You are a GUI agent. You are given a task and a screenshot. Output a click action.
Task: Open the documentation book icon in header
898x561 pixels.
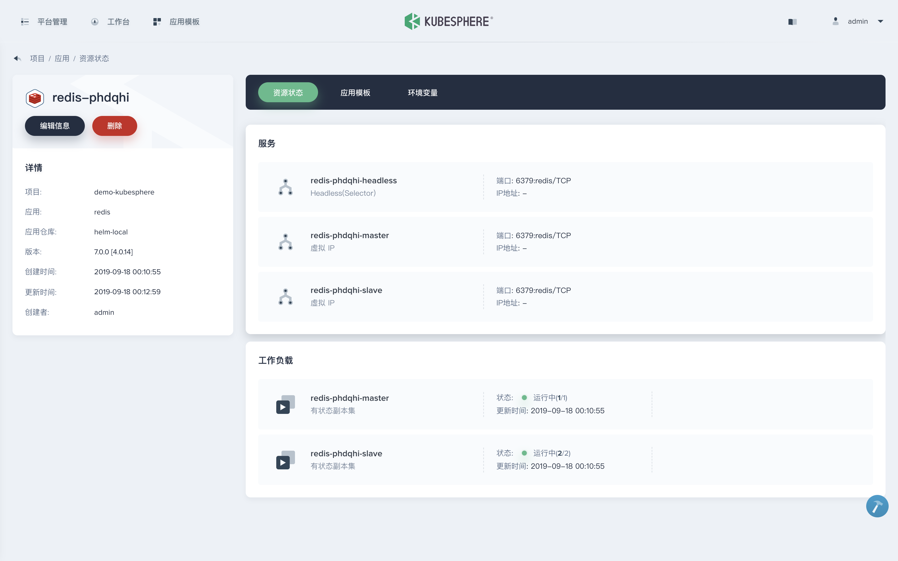pos(792,22)
